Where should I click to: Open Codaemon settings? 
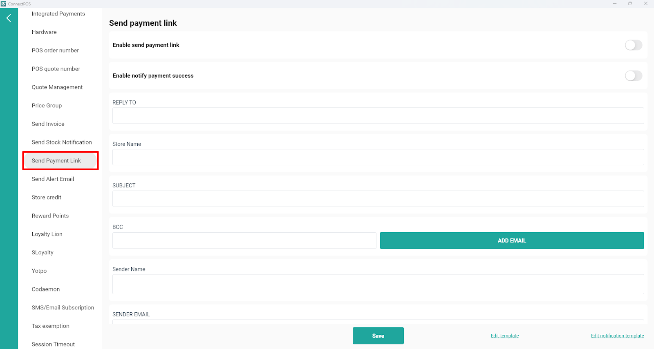[46, 289]
